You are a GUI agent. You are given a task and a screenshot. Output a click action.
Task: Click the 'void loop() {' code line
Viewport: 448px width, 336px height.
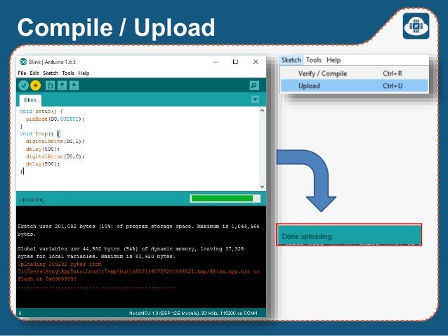pos(40,133)
